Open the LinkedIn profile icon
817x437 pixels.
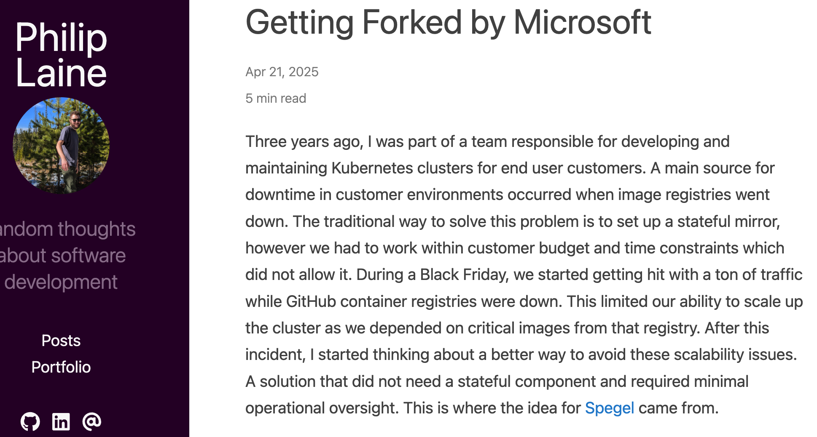pyautogui.click(x=61, y=421)
